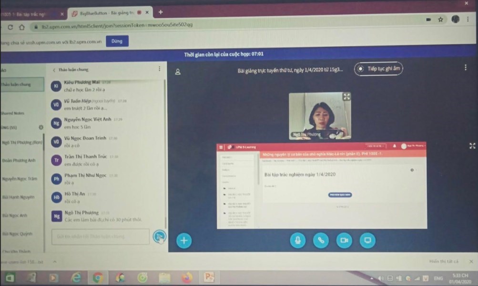Viewport: 478px width, 286px height.
Task: Open Firefox from the Windows taskbar
Action: point(186,277)
